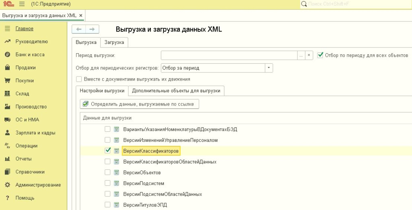Open the Главное section
Screen dimensions: 412x210
(x=25, y=29)
